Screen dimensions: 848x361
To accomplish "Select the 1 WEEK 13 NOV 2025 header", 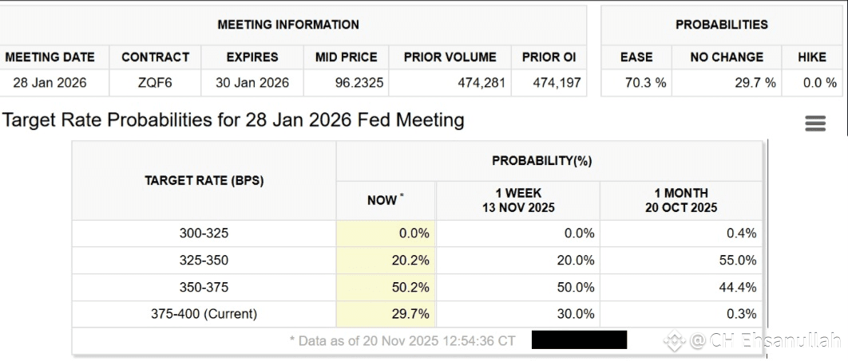I will click(x=517, y=200).
